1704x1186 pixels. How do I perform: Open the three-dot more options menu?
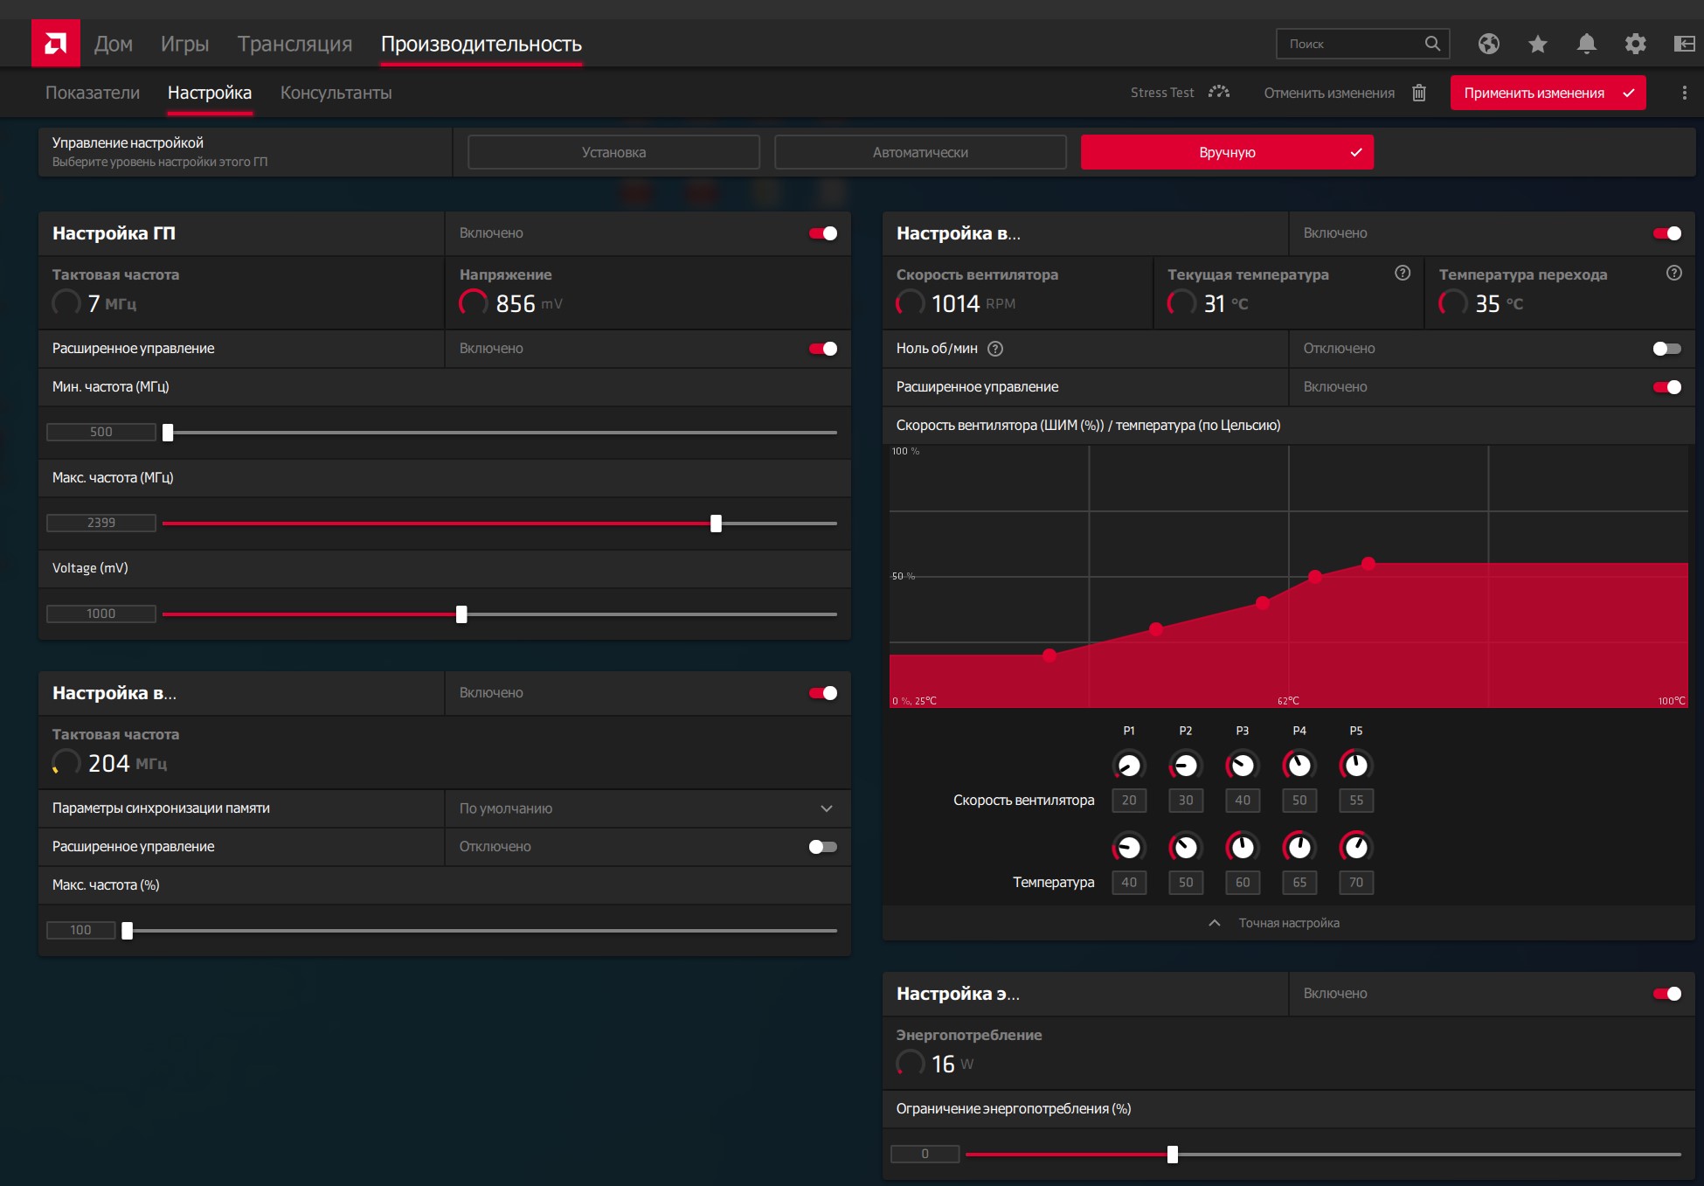[1684, 93]
